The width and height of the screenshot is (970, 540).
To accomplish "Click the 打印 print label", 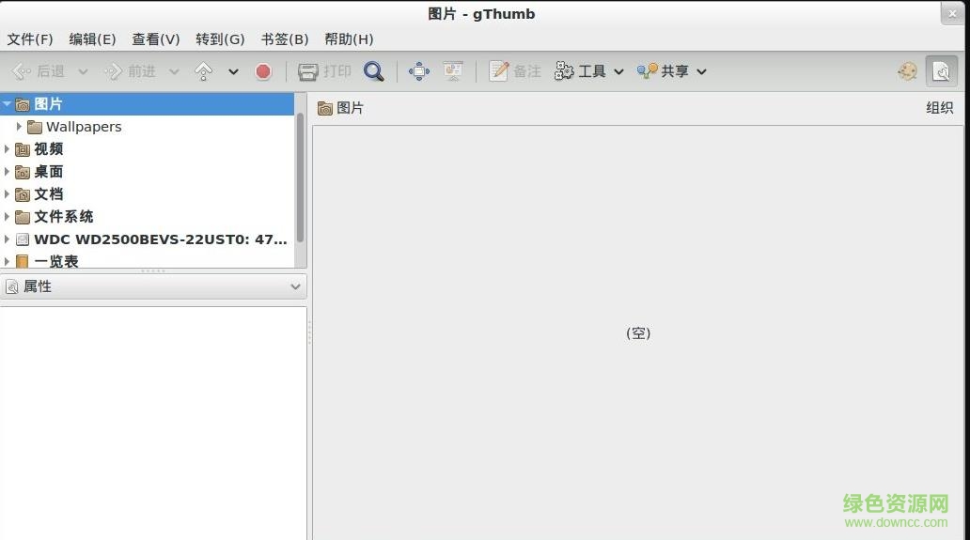I will (x=337, y=71).
